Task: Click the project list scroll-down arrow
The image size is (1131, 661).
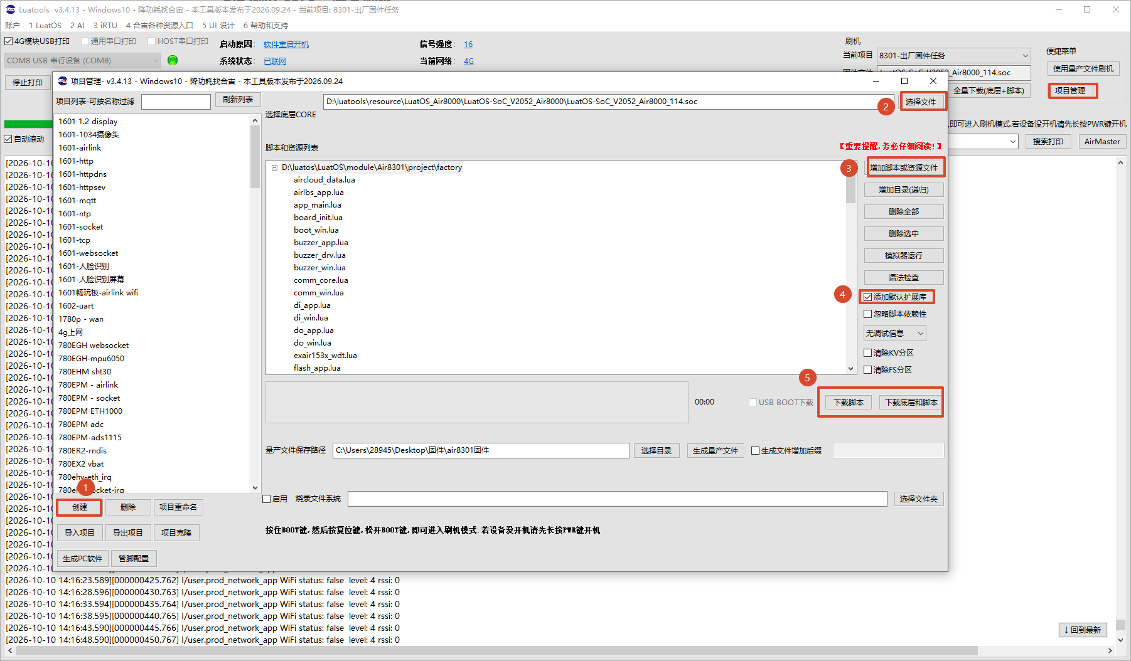Action: pyautogui.click(x=255, y=487)
